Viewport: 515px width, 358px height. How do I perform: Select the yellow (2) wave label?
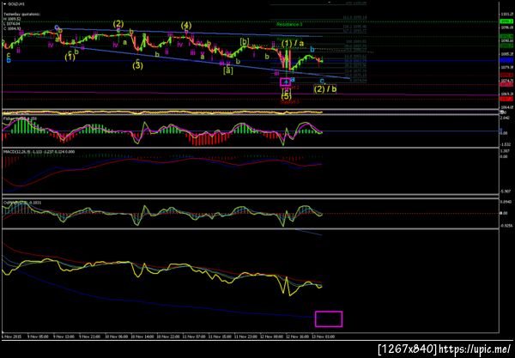coord(118,24)
